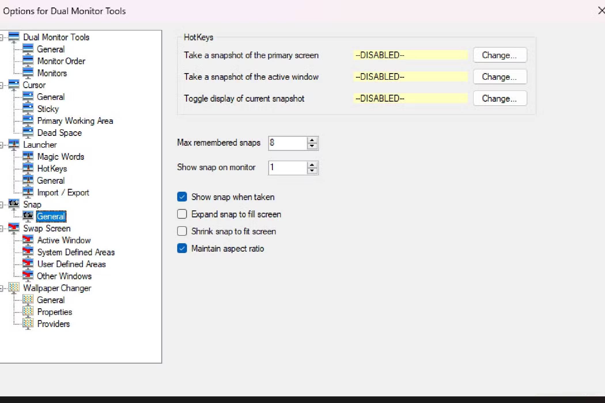Collapse the Swap Screen tree node

click(x=1, y=229)
